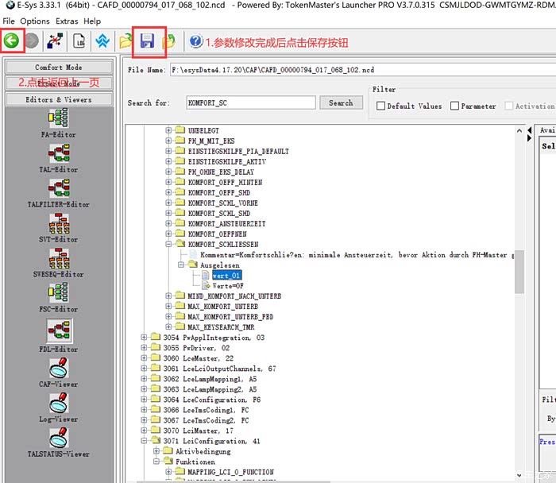Toggle the Parameter filter checkbox

455,106
